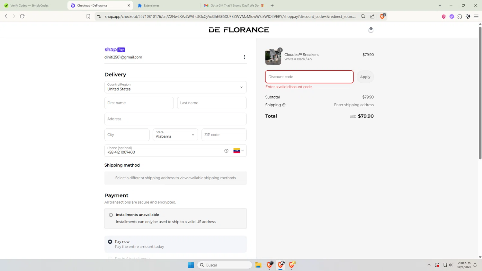Click the Total amount $79.90

coord(366,116)
